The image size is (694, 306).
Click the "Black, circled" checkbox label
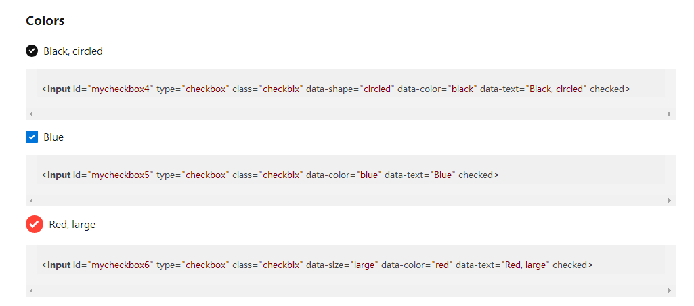coord(73,51)
